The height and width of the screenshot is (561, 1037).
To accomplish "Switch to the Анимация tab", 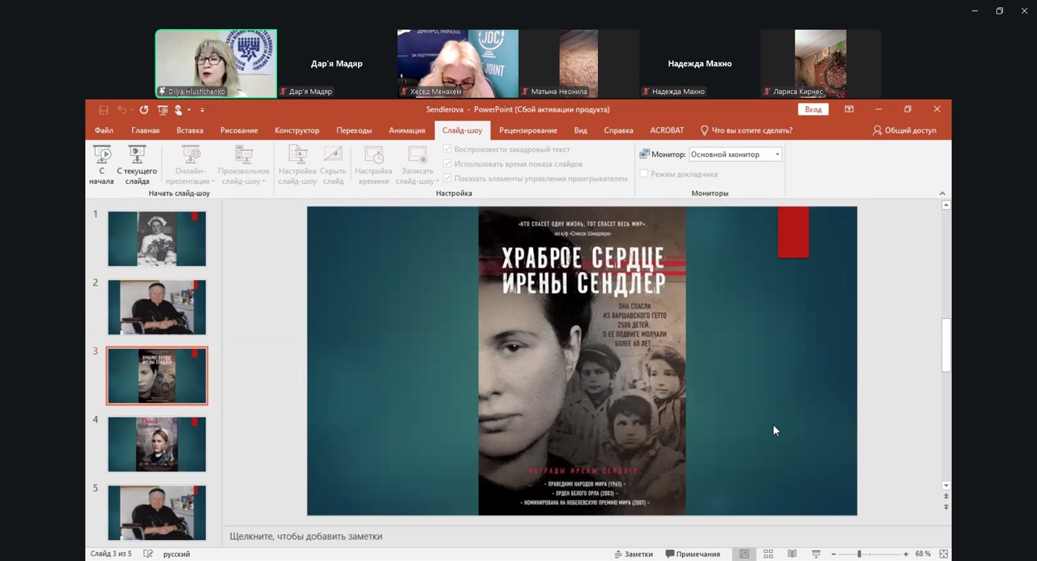I will pyautogui.click(x=407, y=130).
